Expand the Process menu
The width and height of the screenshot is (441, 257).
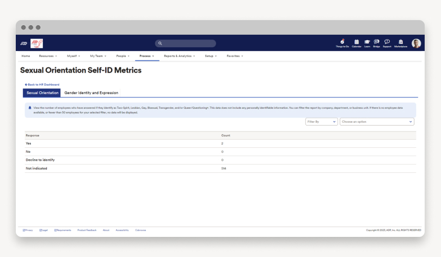point(147,56)
